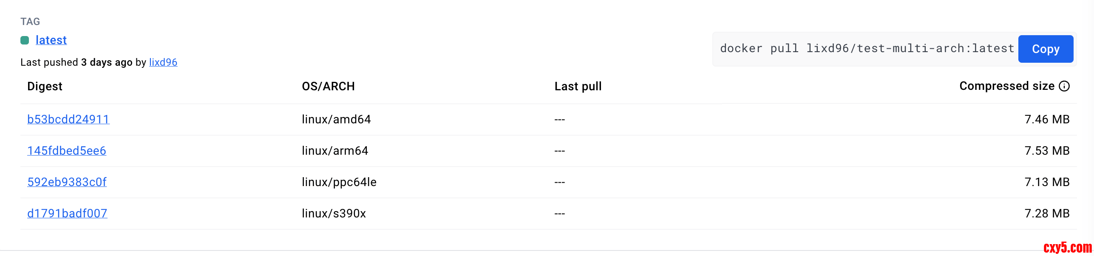
Task: Open the lixd96 user profile link
Action: [x=163, y=62]
